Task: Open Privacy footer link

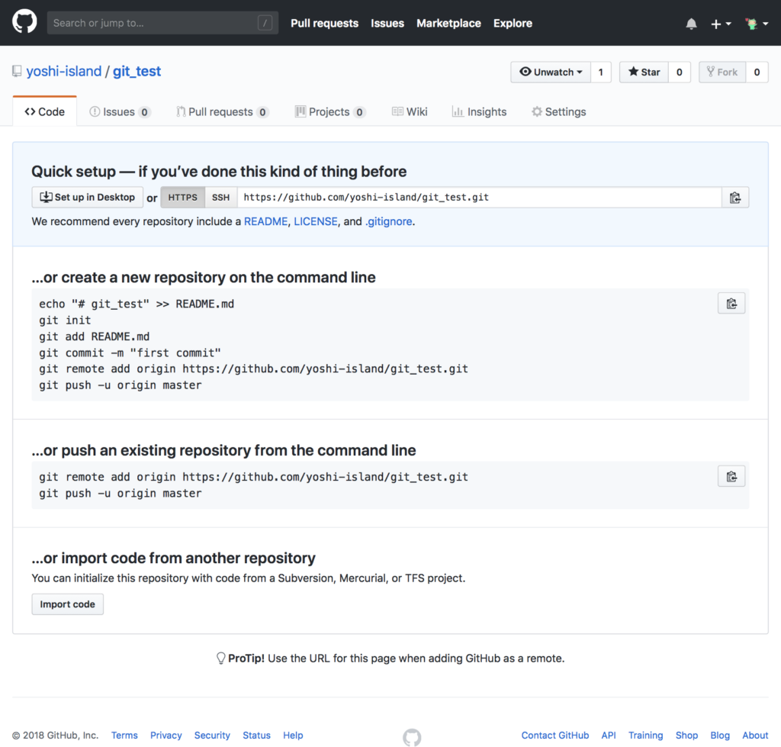Action: (166, 735)
